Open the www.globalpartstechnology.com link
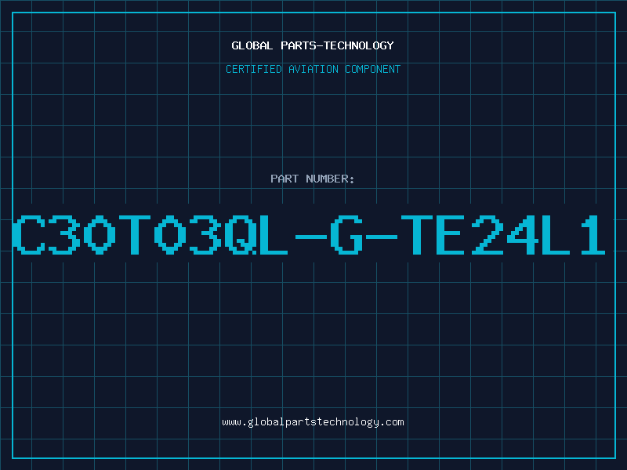The width and height of the screenshot is (627, 470). [313, 422]
